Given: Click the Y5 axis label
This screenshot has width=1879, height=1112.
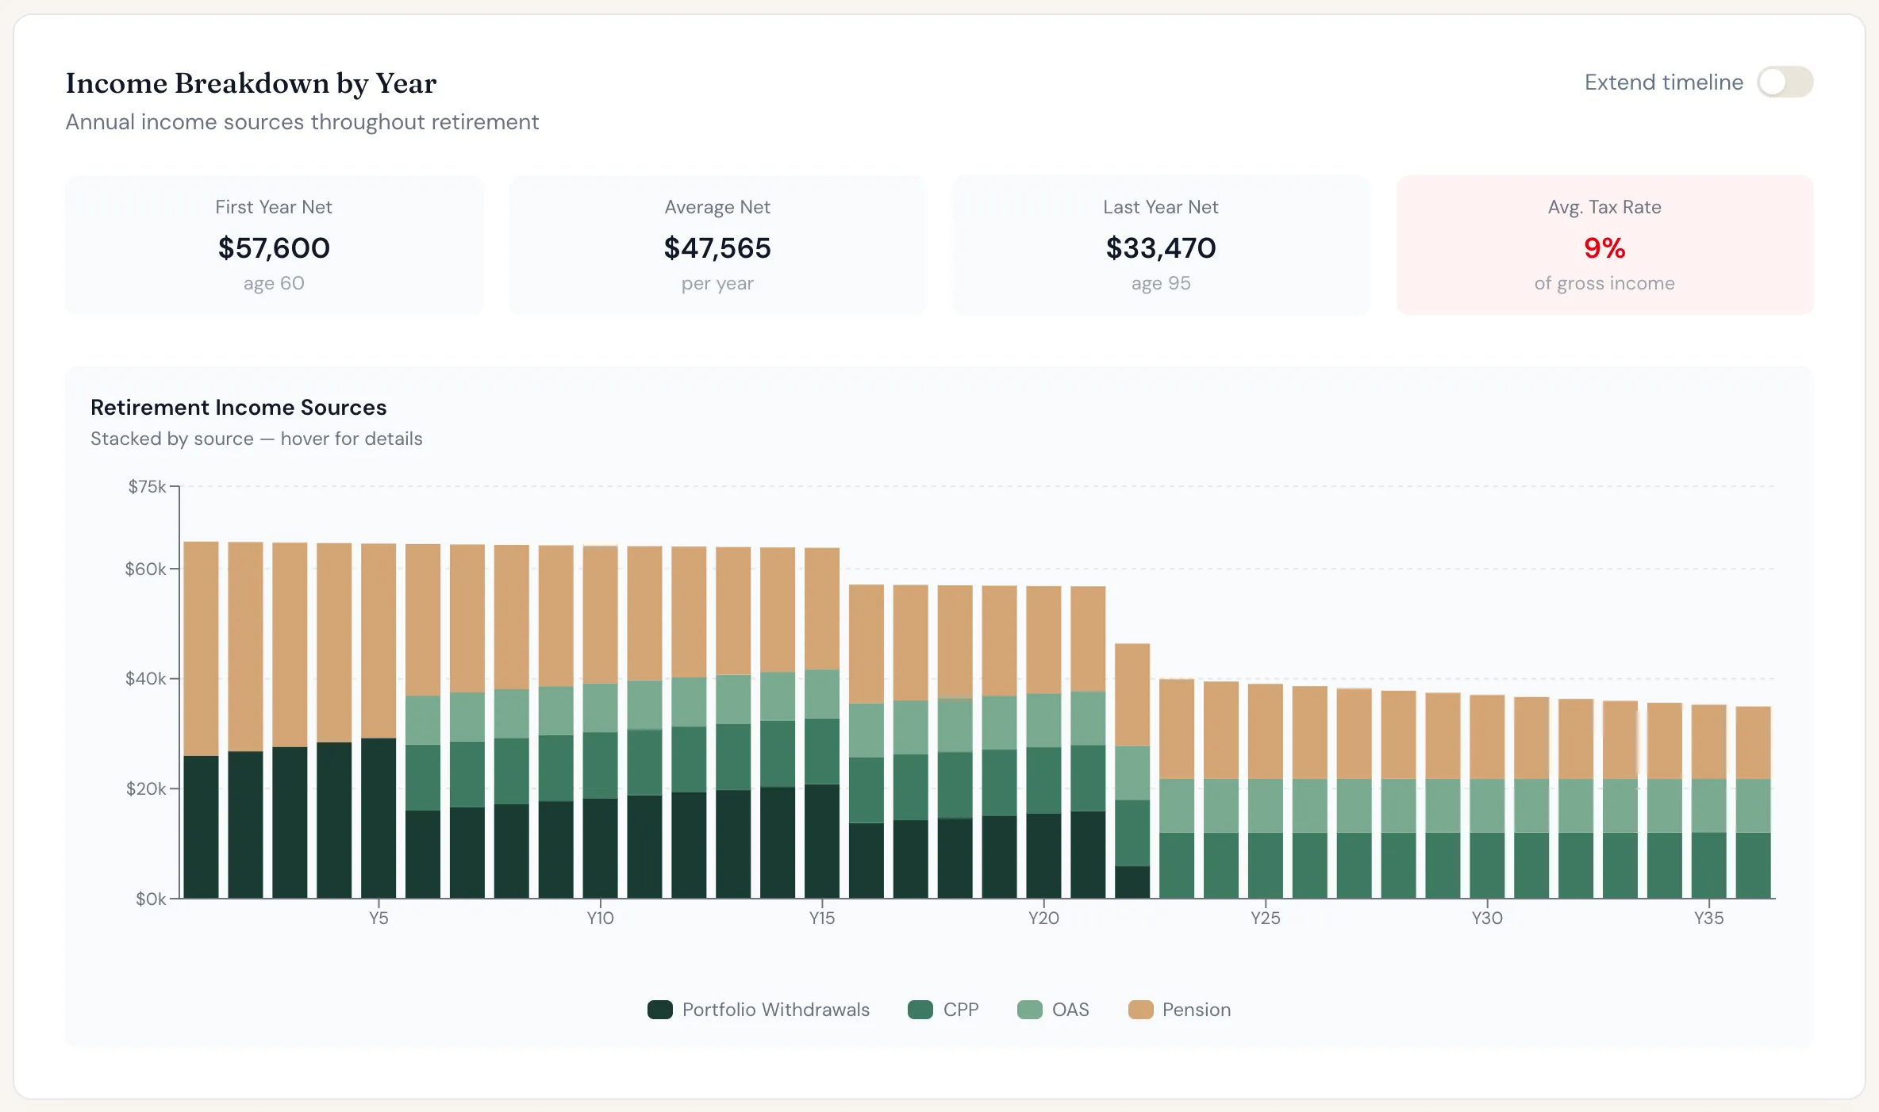Looking at the screenshot, I should coord(378,918).
